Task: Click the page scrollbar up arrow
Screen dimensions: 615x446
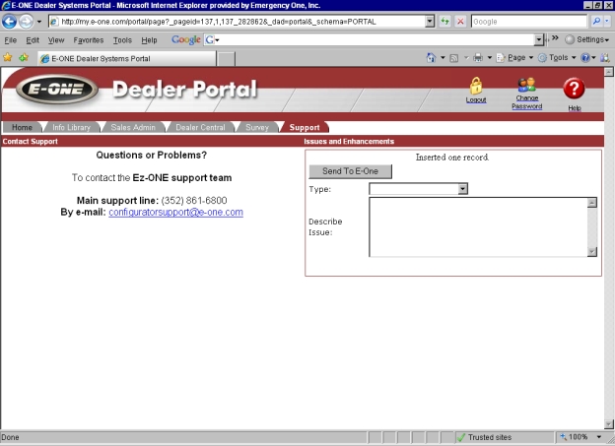Action: click(609, 72)
